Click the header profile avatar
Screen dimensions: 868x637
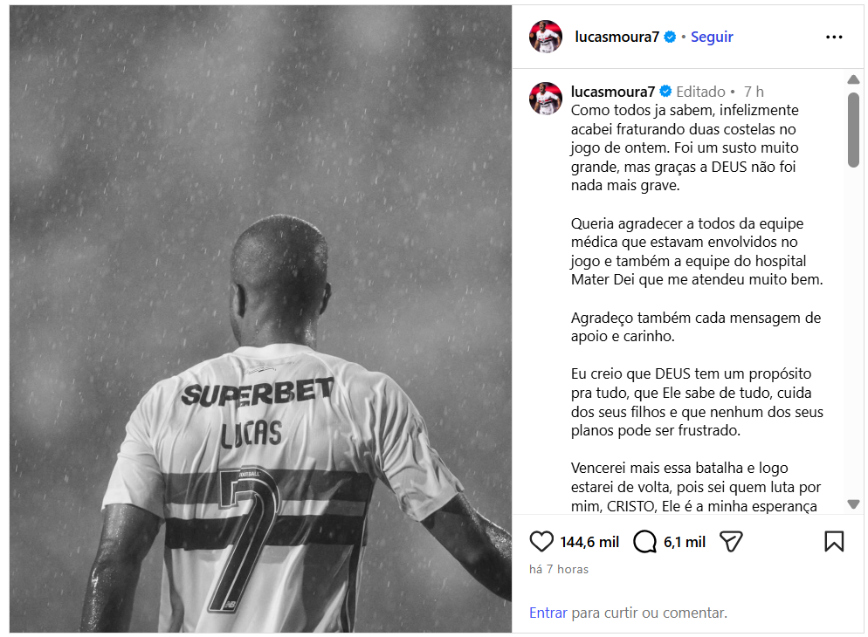(x=545, y=37)
